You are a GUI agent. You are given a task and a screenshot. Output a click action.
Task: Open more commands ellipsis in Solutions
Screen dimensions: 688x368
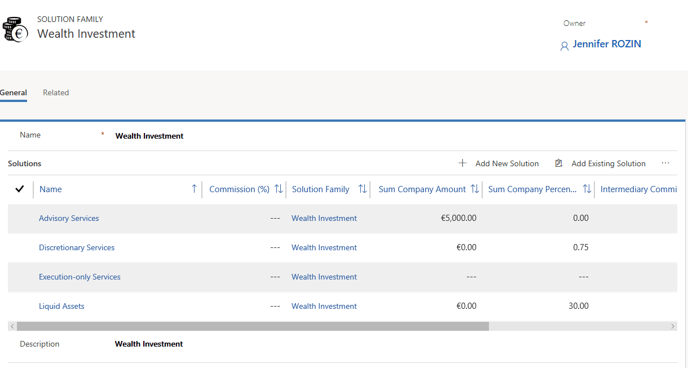pos(665,163)
